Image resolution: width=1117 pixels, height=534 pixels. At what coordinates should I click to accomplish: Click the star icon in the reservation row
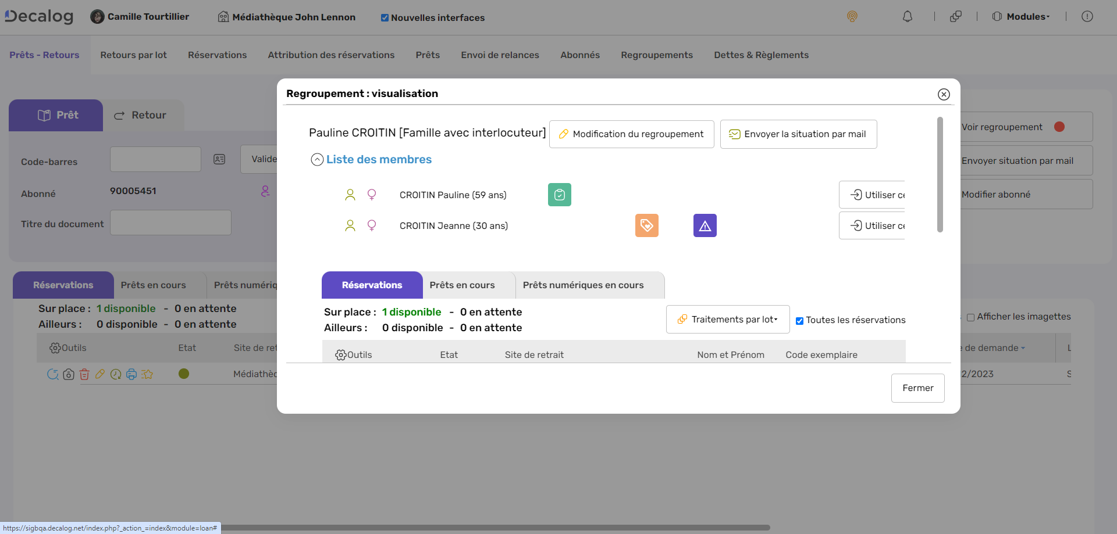tap(148, 374)
